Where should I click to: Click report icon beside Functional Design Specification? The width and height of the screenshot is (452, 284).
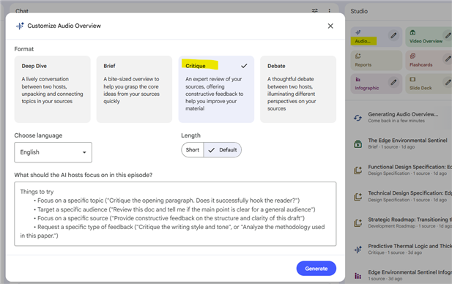tap(357, 171)
